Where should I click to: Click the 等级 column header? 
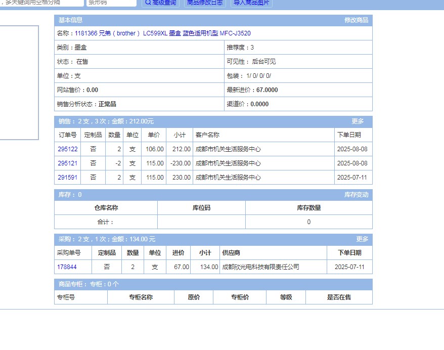[286, 297]
